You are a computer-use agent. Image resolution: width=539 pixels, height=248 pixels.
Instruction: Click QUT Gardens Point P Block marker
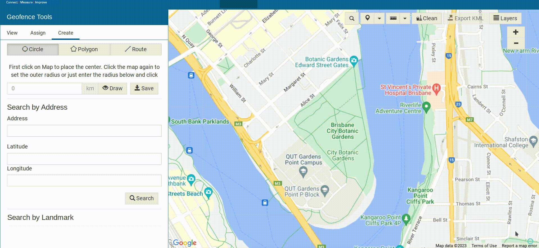(325, 191)
